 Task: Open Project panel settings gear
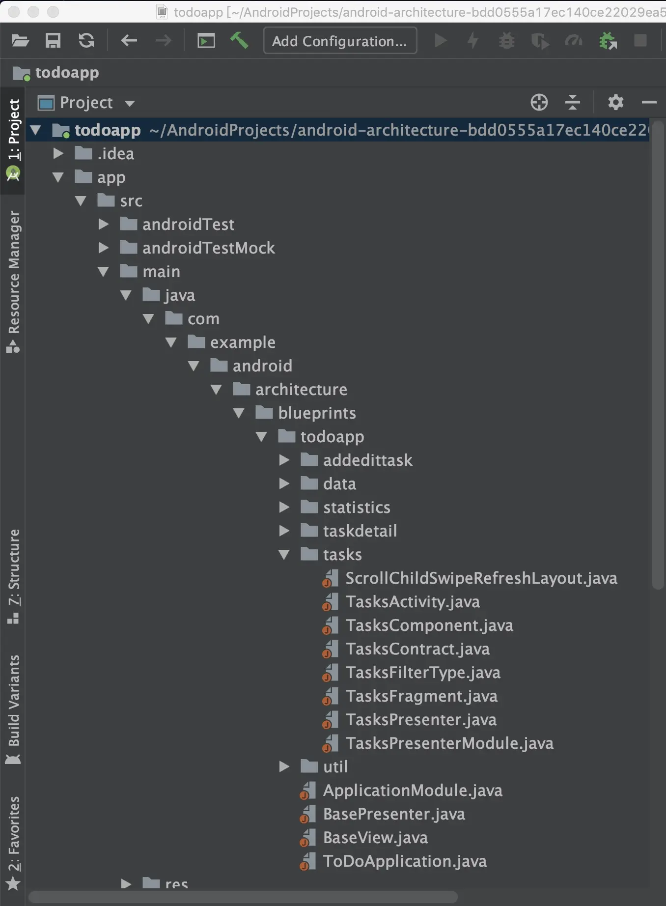[615, 102]
